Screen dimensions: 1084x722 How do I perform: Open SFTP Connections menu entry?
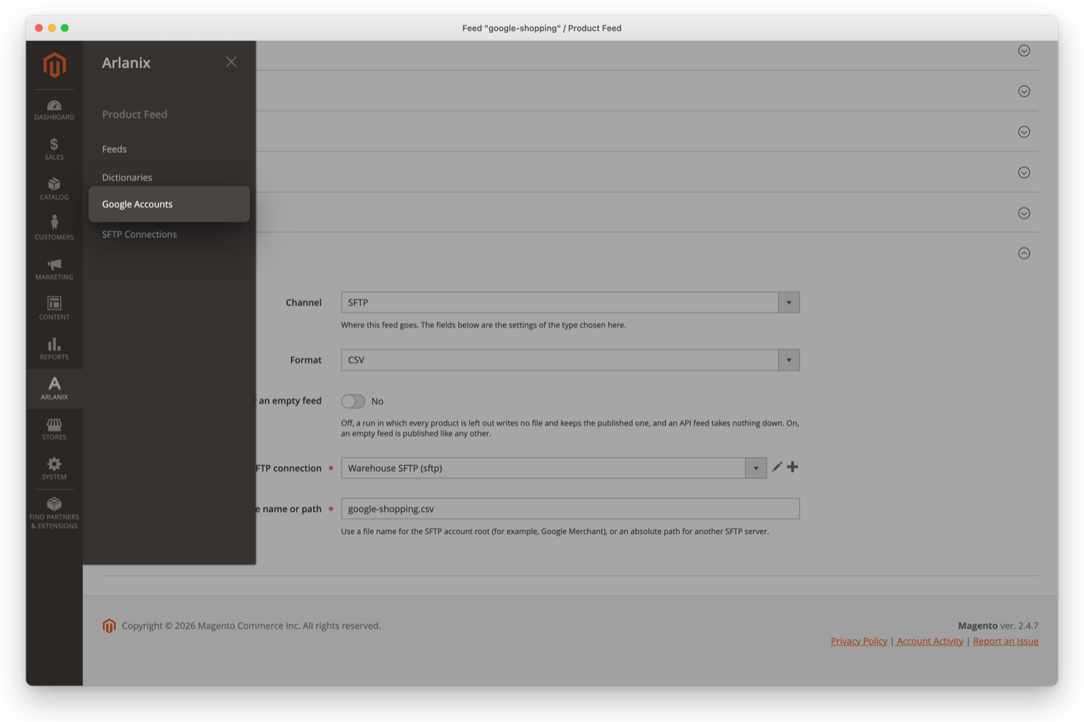tap(139, 234)
